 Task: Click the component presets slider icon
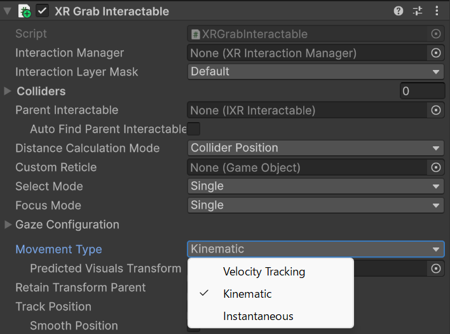pos(418,11)
